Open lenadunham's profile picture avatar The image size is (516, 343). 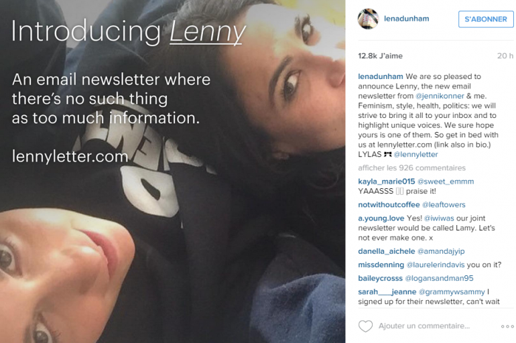click(x=369, y=19)
